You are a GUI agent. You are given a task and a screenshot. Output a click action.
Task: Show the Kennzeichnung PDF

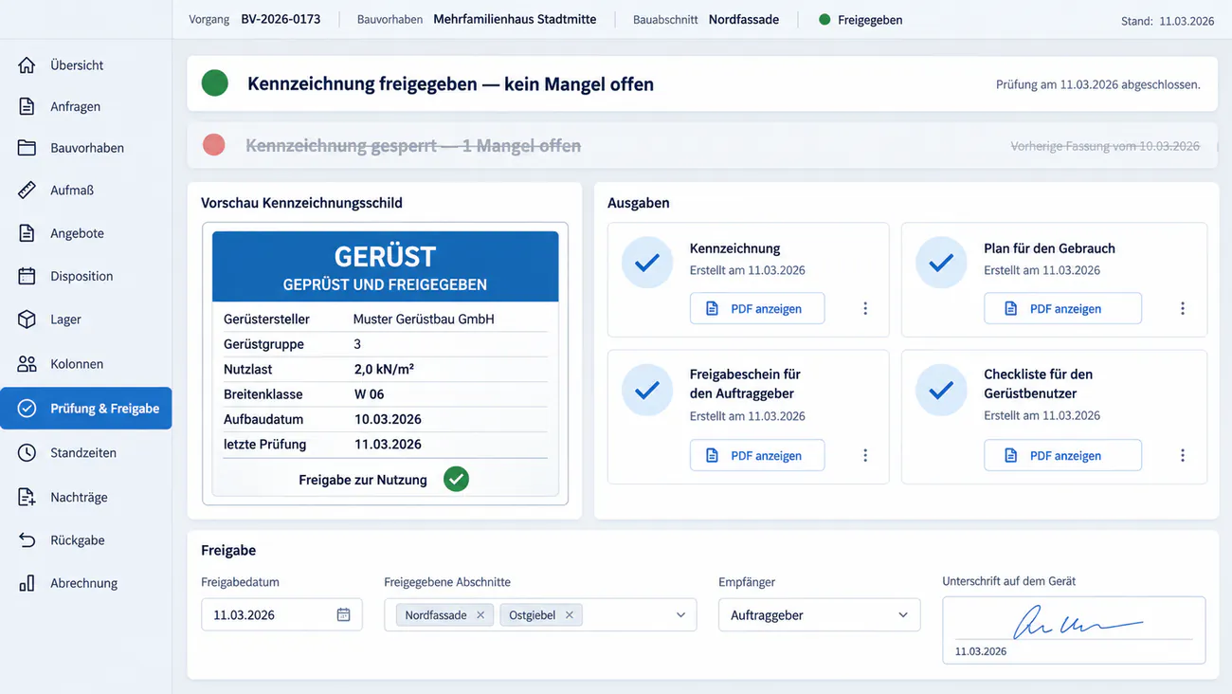pos(757,308)
